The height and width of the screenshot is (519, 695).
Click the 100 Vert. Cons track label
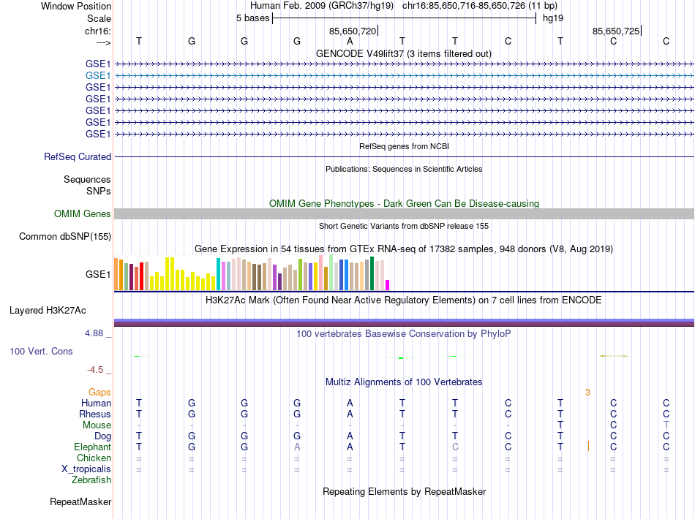click(x=41, y=351)
